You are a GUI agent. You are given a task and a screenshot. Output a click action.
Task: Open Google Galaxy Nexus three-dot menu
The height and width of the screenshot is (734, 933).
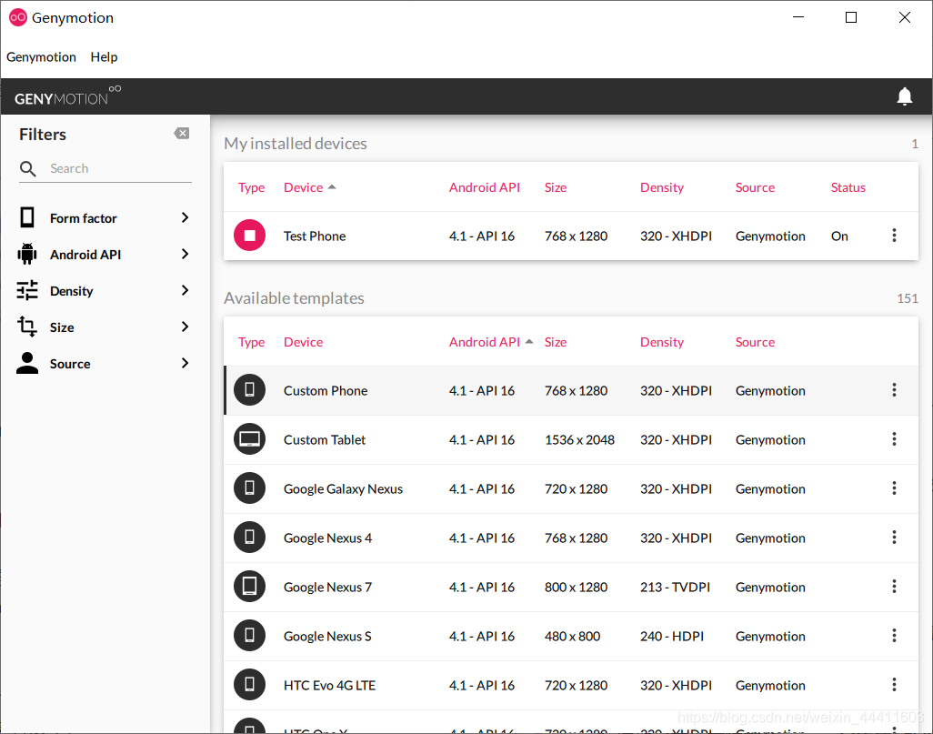click(x=894, y=488)
